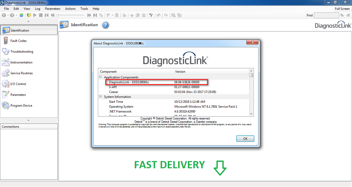
Task: Open the Service Routines panel
Action: pyautogui.click(x=29, y=73)
